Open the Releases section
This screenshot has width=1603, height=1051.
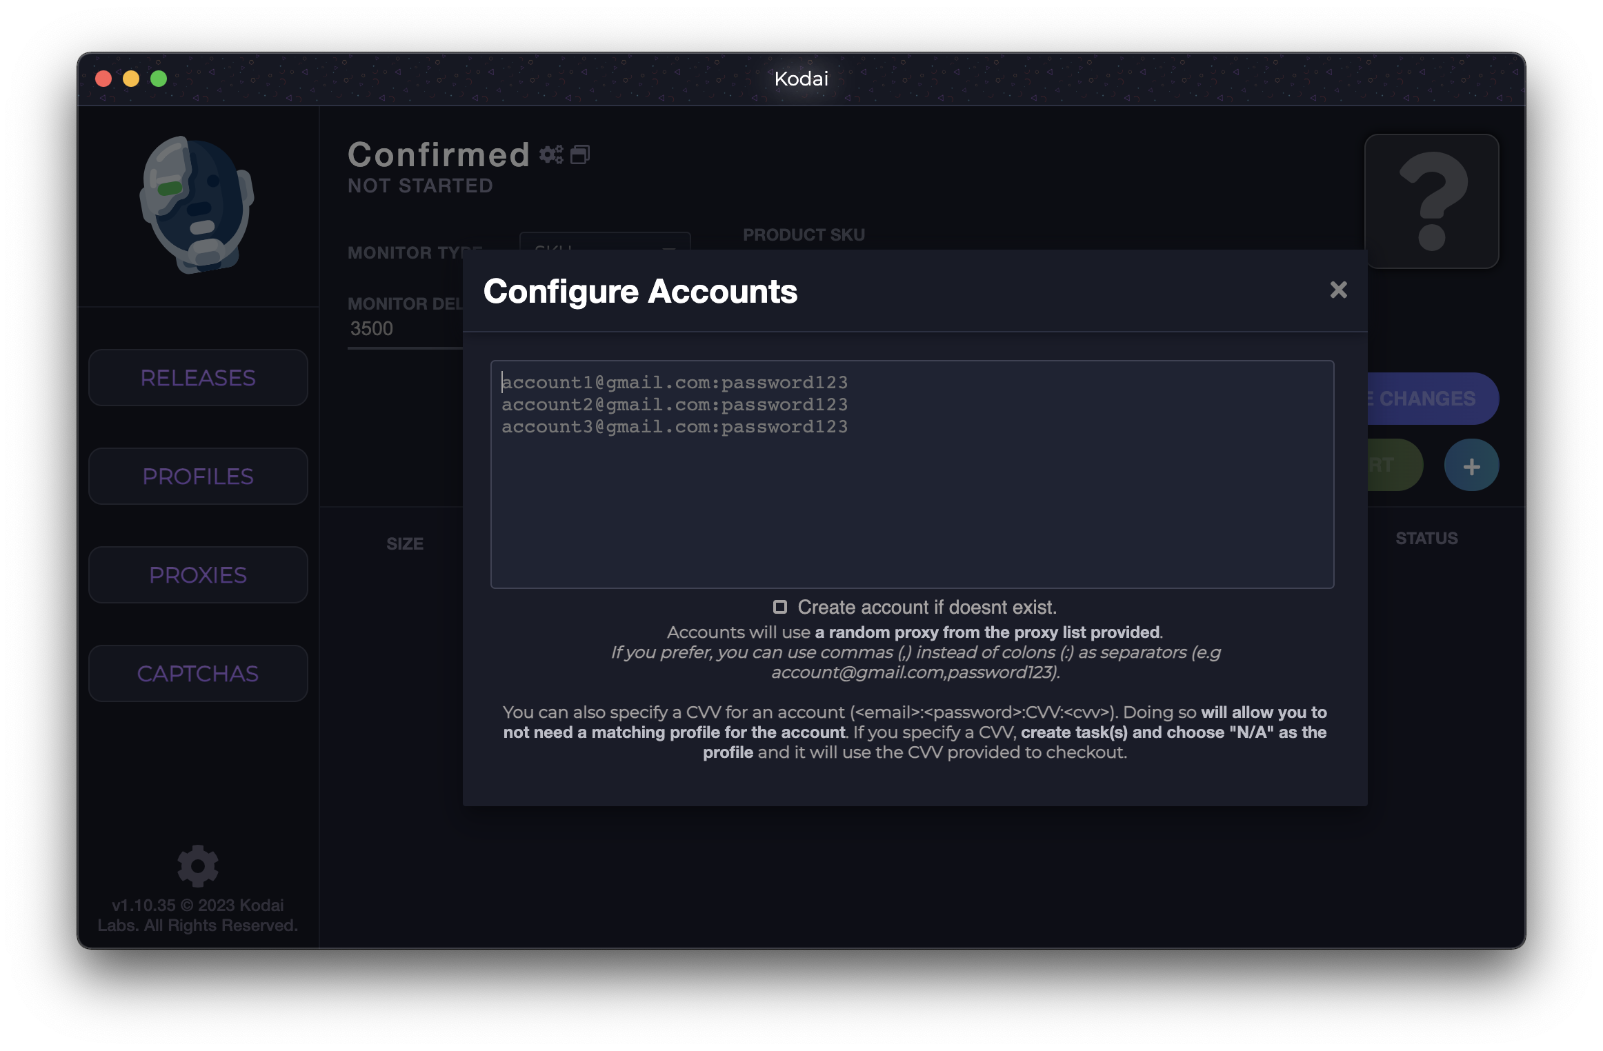(198, 378)
